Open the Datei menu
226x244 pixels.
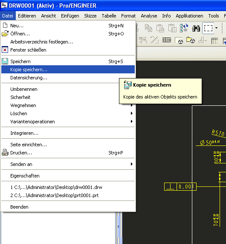click(x=8, y=16)
